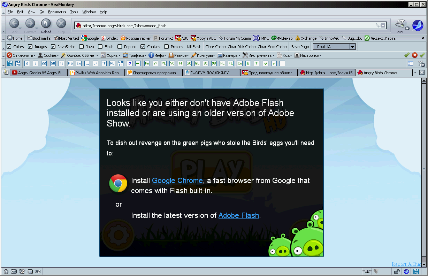Switch to the ФОРУМ ЛОДЖИЯ.РУ tab
This screenshot has height=276, width=428.
click(x=212, y=73)
